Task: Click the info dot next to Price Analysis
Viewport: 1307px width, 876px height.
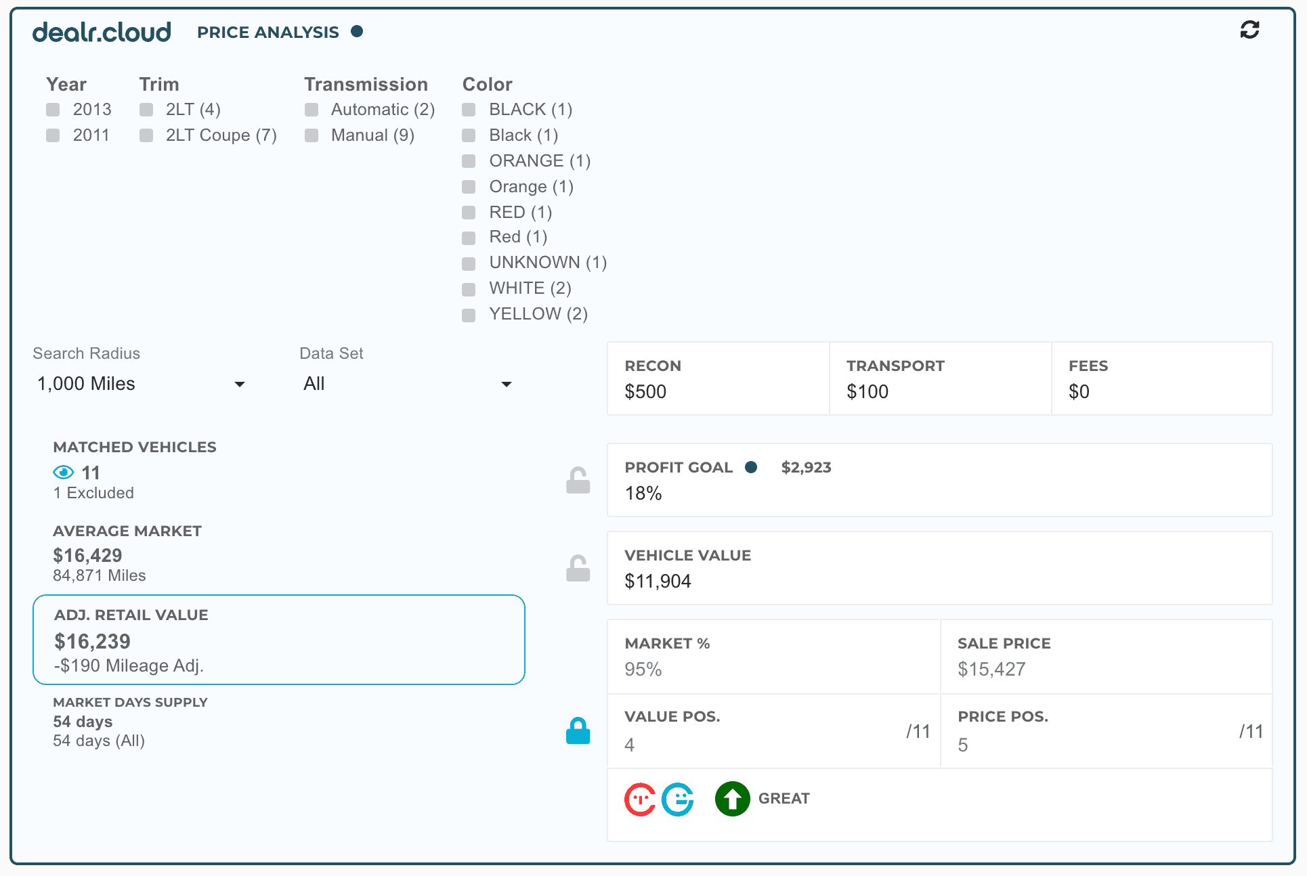Action: point(357,31)
